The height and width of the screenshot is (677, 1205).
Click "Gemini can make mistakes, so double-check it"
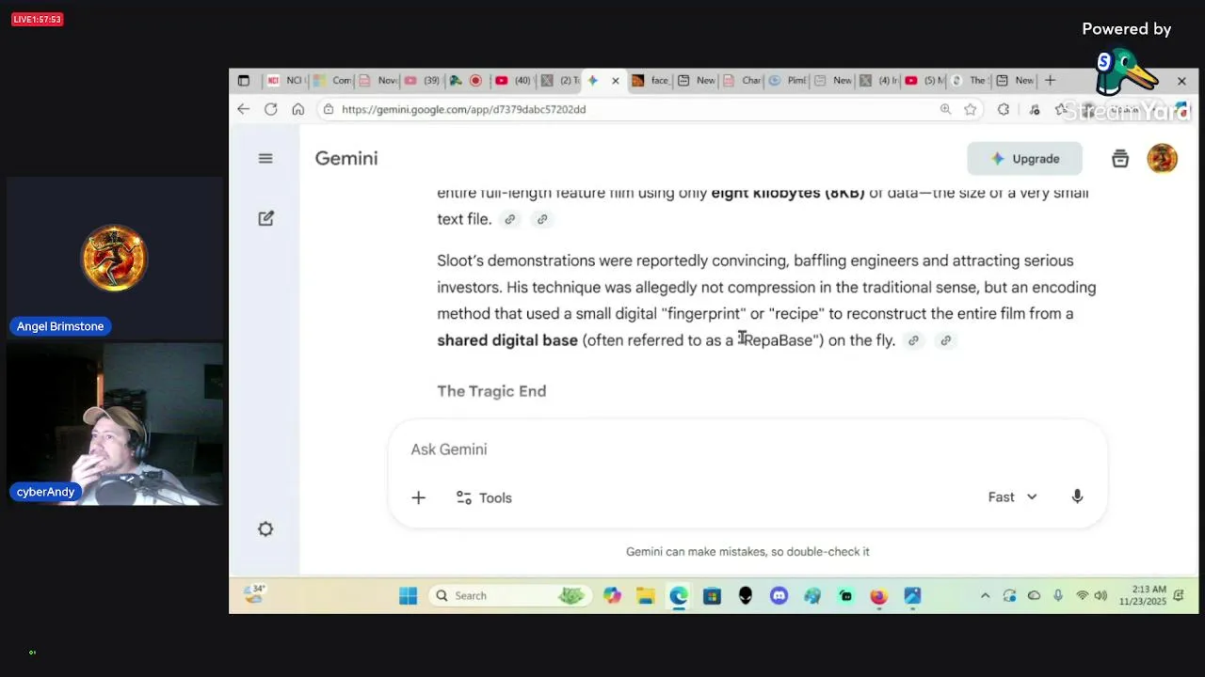747,552
